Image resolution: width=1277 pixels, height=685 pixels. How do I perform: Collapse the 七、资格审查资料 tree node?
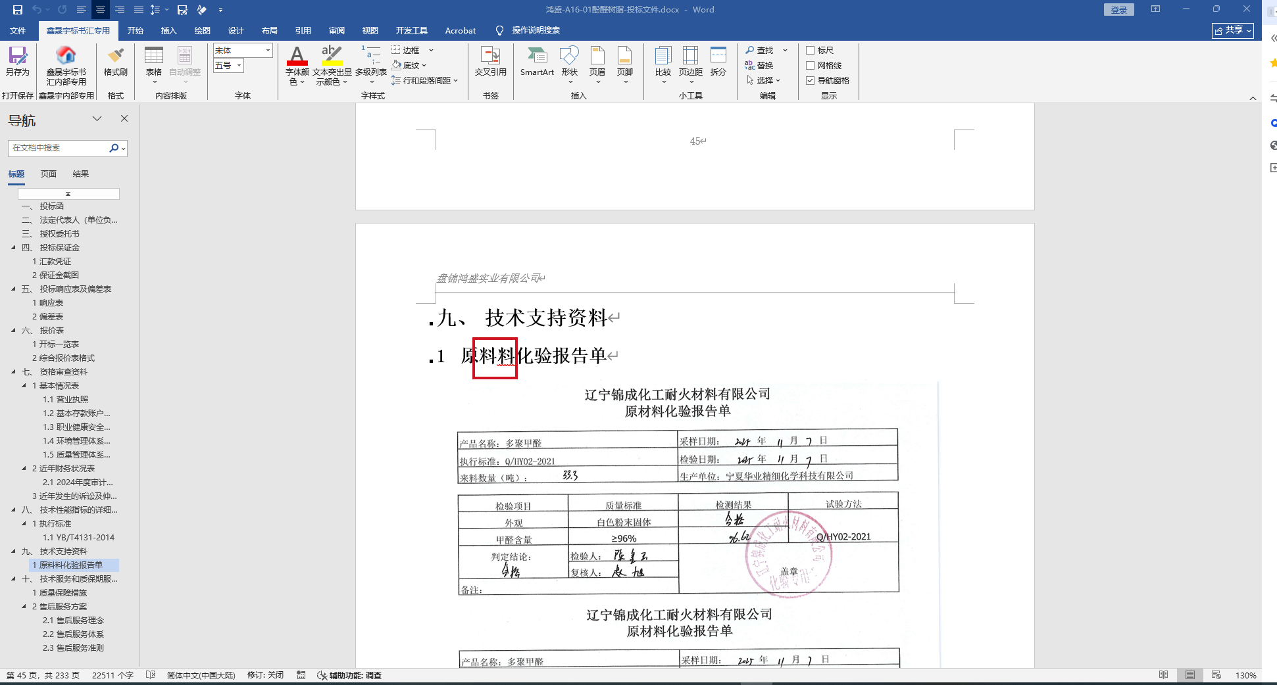[14, 372]
